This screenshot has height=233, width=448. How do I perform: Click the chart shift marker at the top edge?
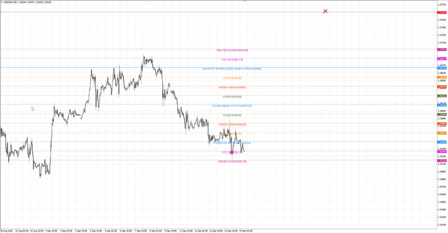244,1
